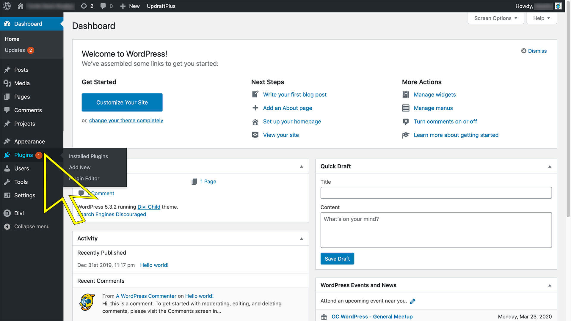Screen dimensions: 571x321
Task: Click the Divi menu icon
Action: point(7,213)
